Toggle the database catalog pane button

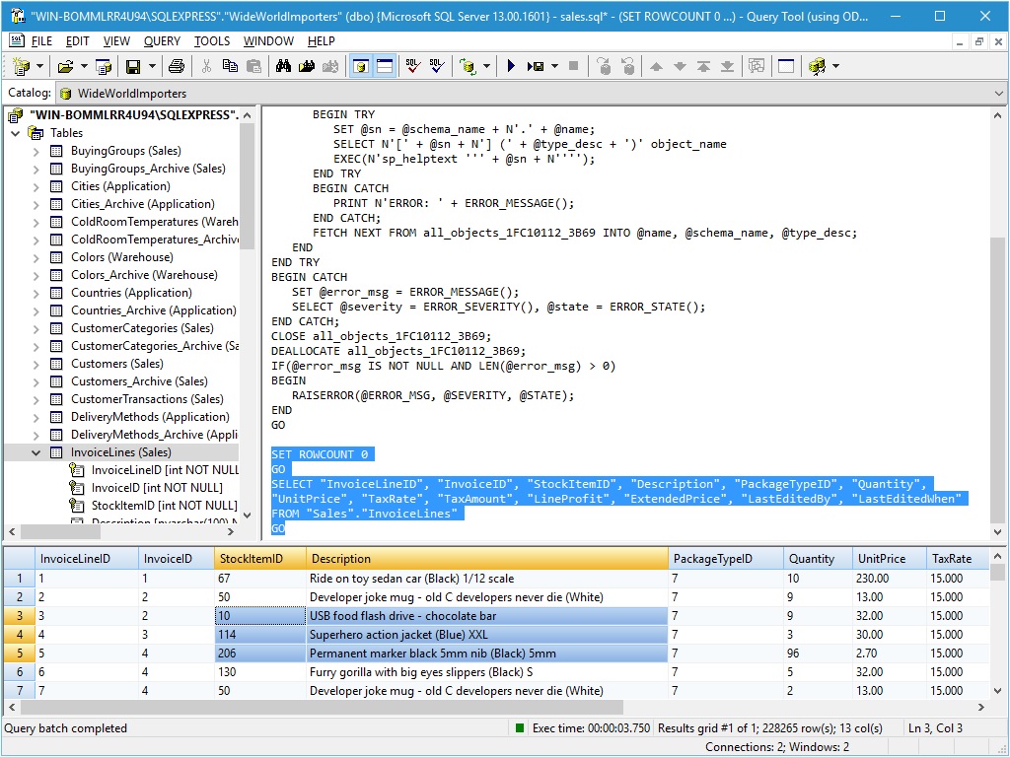coord(361,66)
